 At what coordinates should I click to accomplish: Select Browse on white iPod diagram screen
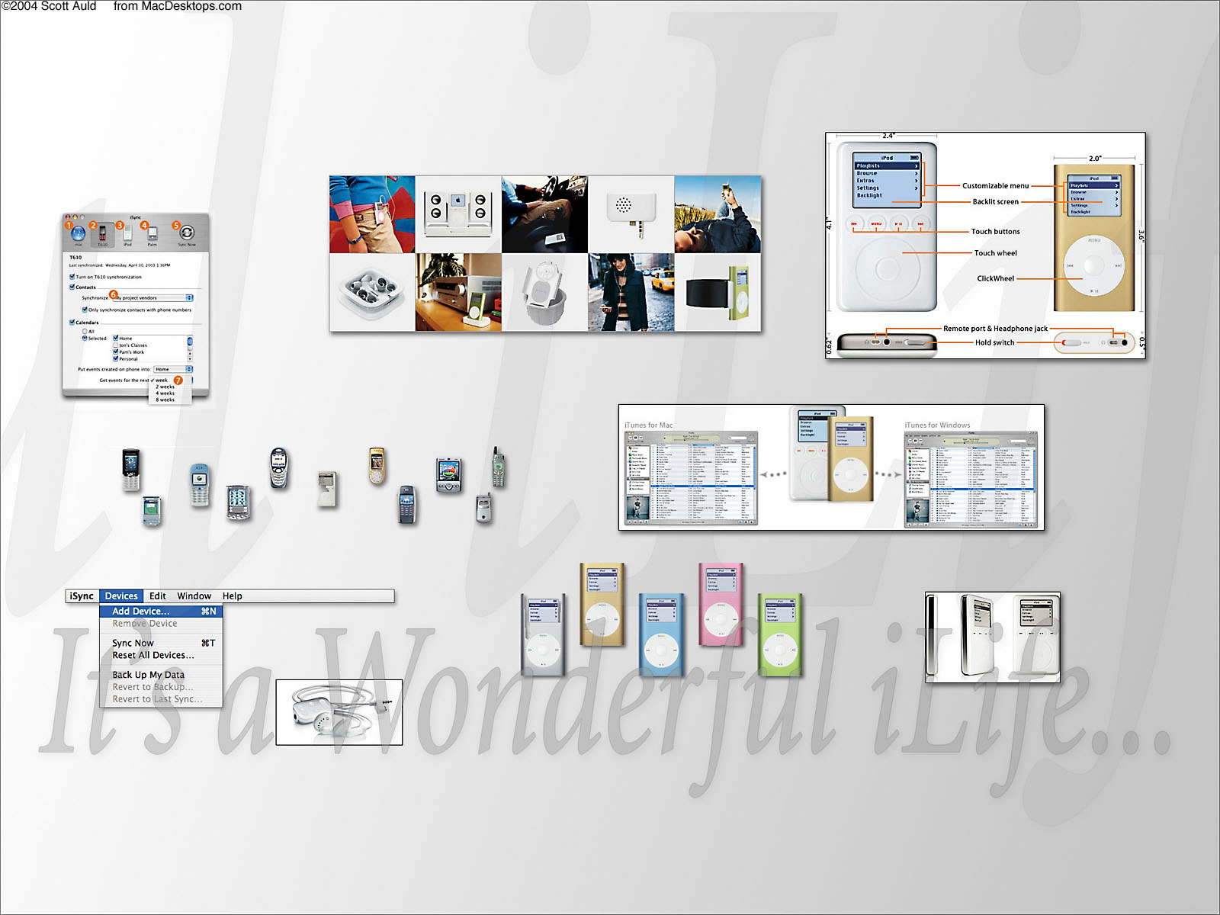[887, 173]
